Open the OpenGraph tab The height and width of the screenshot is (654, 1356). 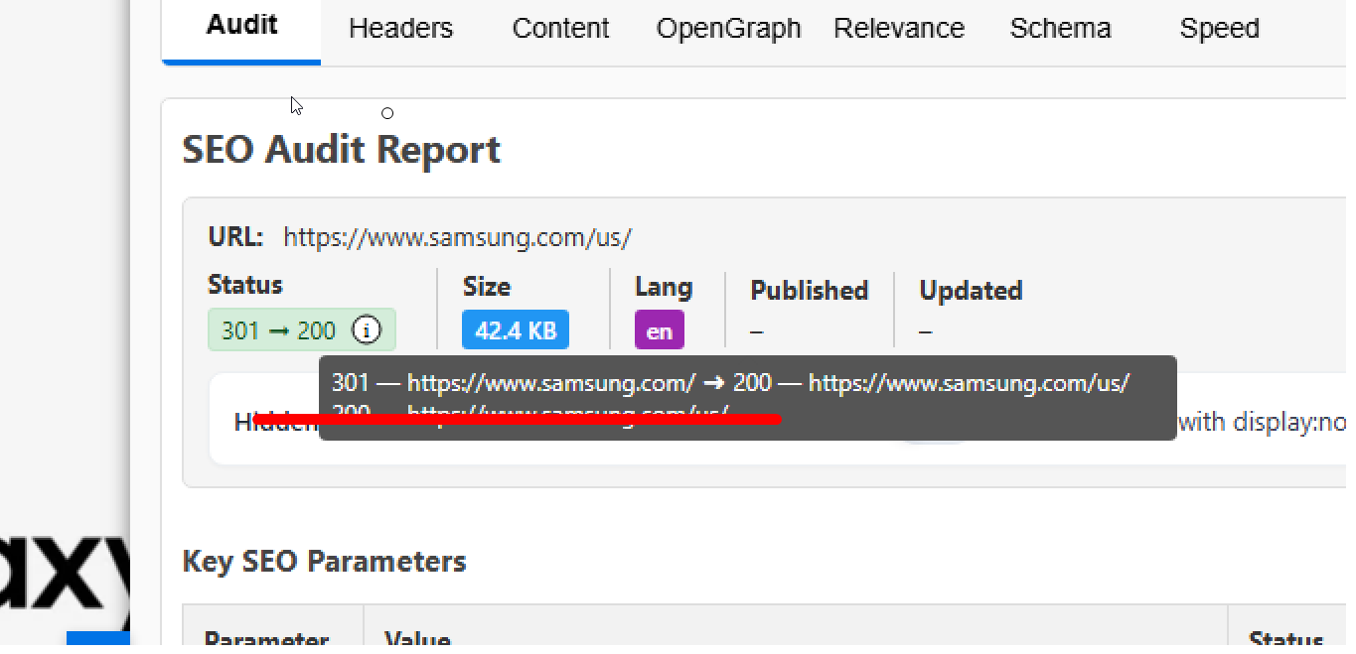coord(728,29)
